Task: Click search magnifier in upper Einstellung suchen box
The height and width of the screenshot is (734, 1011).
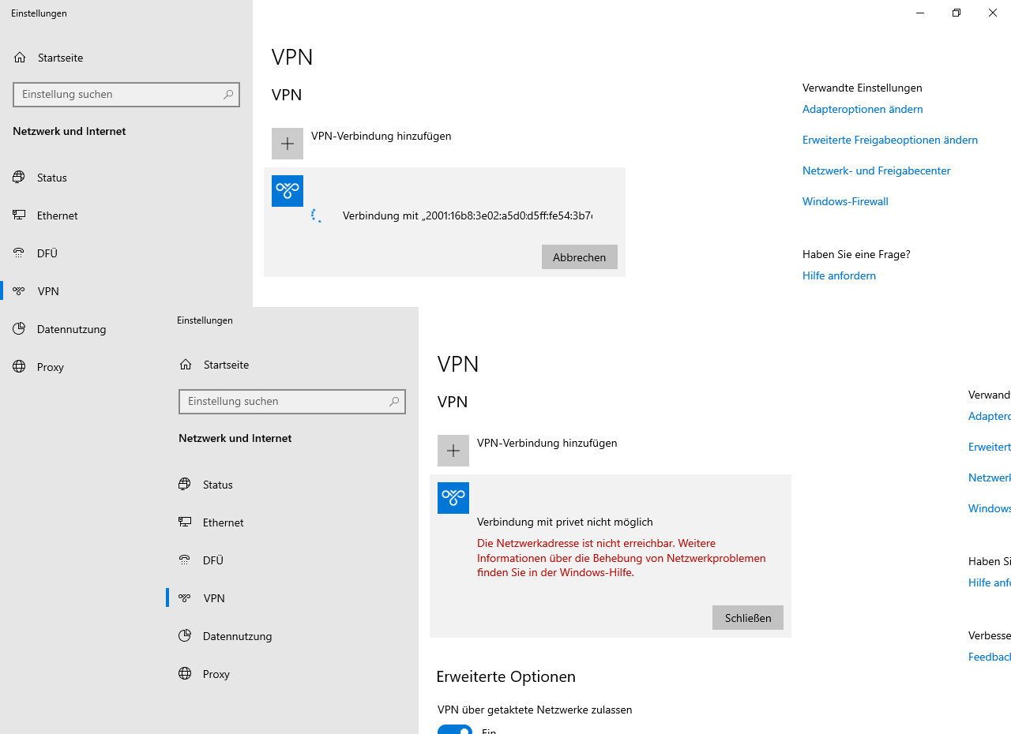Action: tap(228, 94)
